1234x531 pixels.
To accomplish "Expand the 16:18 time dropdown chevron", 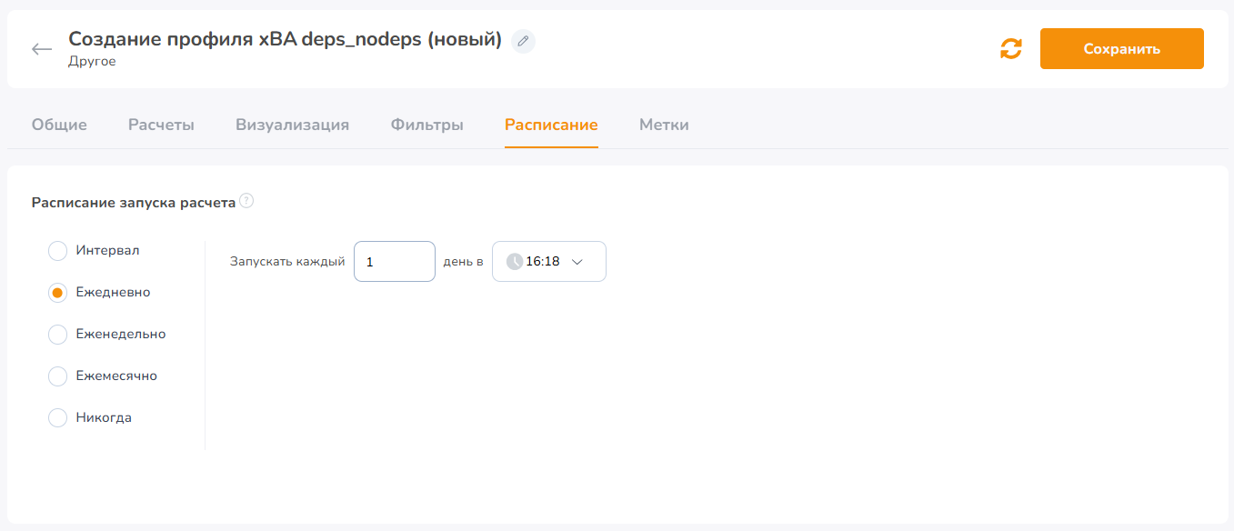I will pos(577,262).
